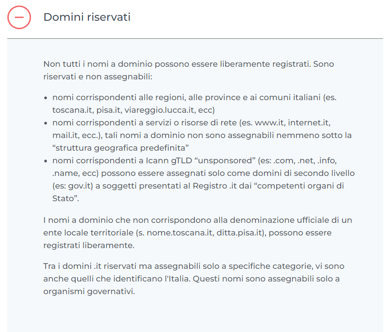Collapse the Domini riservati section via minus icon

coord(19,18)
